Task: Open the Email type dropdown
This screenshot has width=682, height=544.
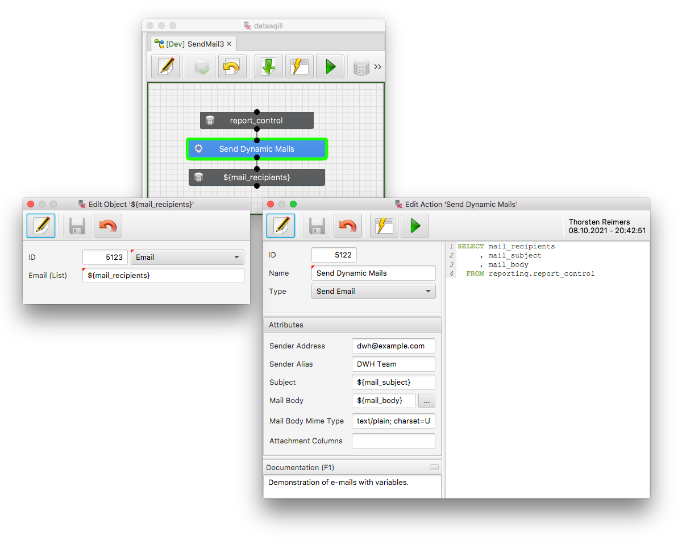Action: click(188, 258)
